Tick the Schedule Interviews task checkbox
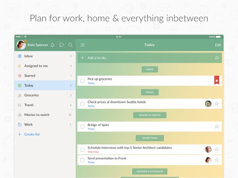Viewport: 238px width, 178px height. pyautogui.click(x=82, y=149)
